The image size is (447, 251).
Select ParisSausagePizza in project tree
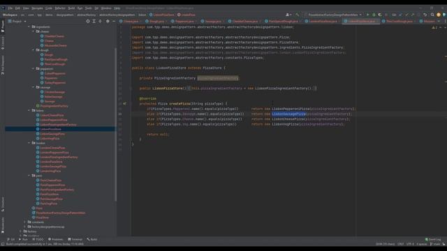51,199
